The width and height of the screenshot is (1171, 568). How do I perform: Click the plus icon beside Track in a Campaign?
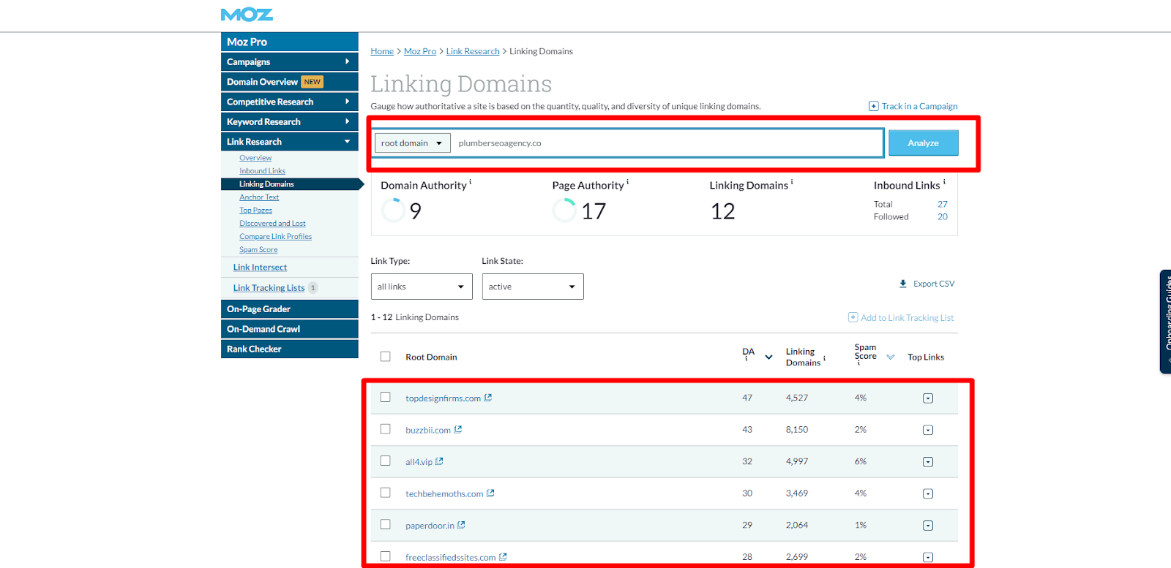[873, 106]
